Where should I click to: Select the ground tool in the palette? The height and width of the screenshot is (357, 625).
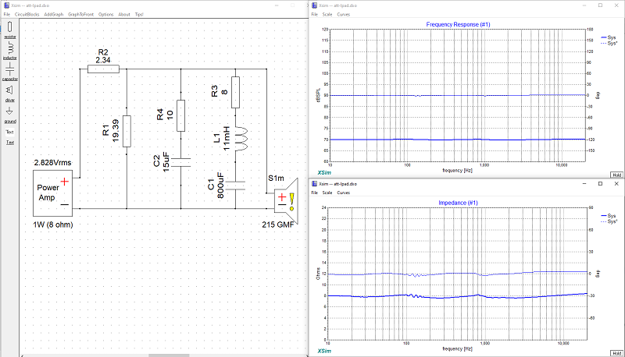click(x=10, y=115)
